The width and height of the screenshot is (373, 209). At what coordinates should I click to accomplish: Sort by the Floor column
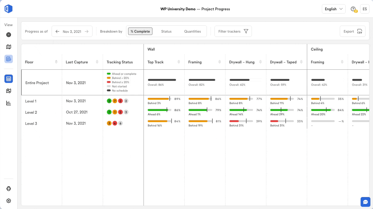[x=56, y=62]
